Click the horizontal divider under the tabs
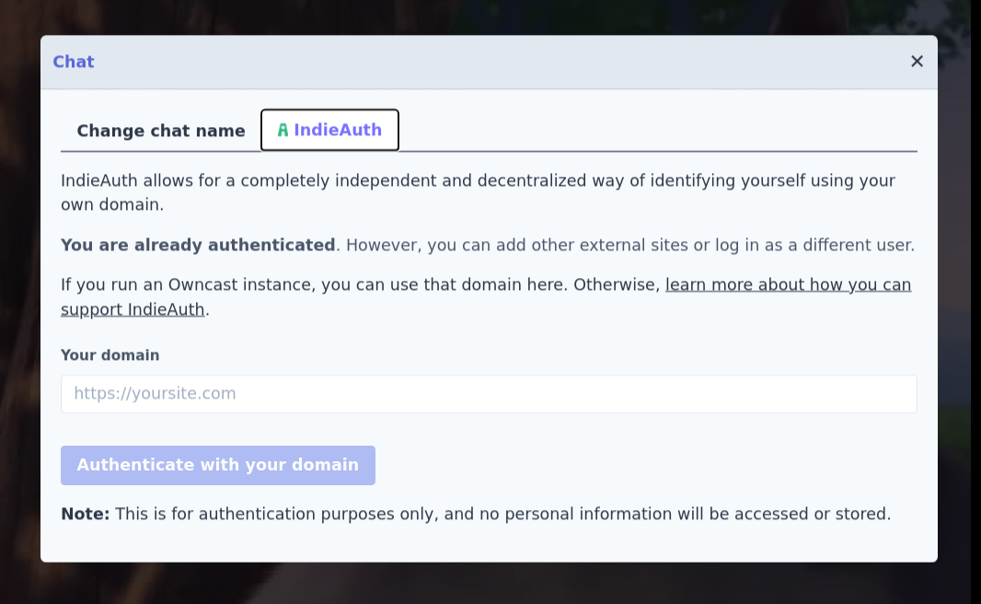This screenshot has width=981, height=604. pyautogui.click(x=489, y=152)
